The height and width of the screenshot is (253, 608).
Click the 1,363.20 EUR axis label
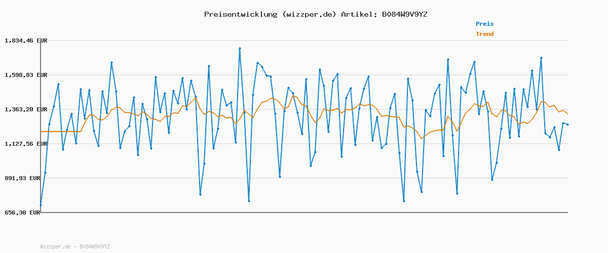pyautogui.click(x=26, y=109)
